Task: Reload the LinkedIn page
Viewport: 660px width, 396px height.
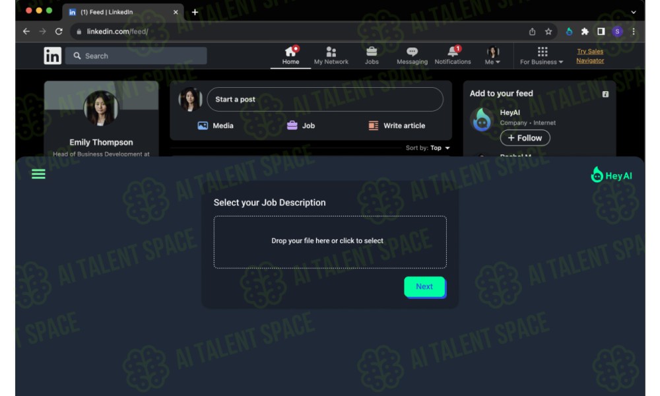Action: (59, 32)
